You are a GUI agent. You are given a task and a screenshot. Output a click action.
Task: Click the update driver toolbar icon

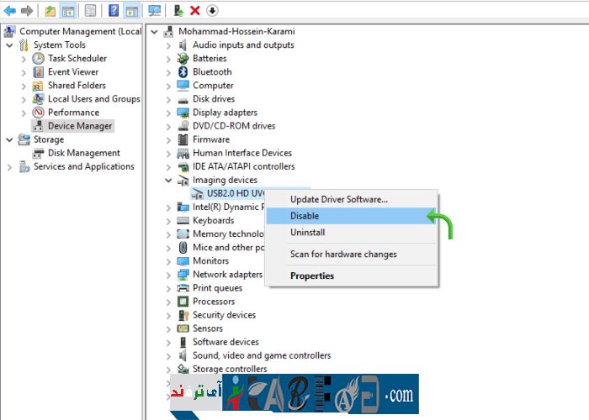[178, 11]
